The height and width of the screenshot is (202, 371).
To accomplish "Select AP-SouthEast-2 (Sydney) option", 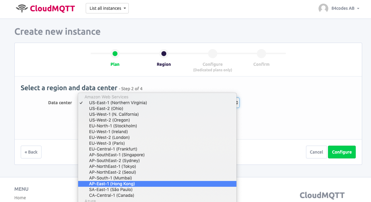I will coord(157,161).
